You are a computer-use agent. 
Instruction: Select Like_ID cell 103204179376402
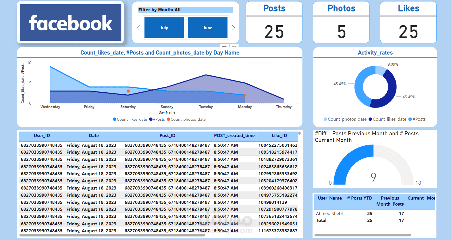[278, 181]
